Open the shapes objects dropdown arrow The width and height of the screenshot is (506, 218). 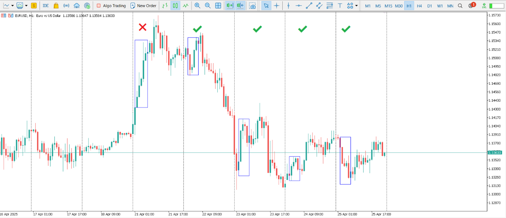click(x=356, y=6)
